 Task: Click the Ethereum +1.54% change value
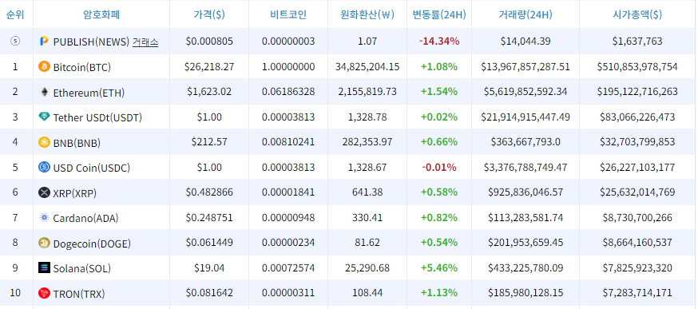click(439, 92)
